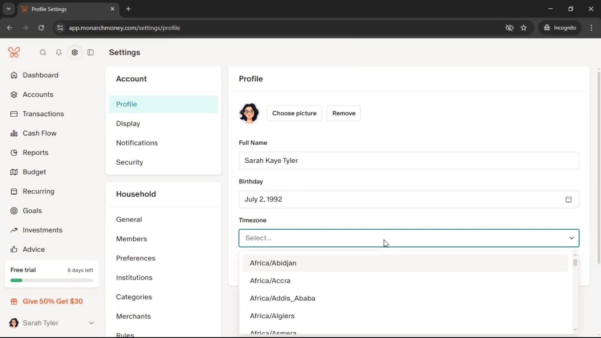Click the Free trial progress bar
The height and width of the screenshot is (338, 601).
52,280
